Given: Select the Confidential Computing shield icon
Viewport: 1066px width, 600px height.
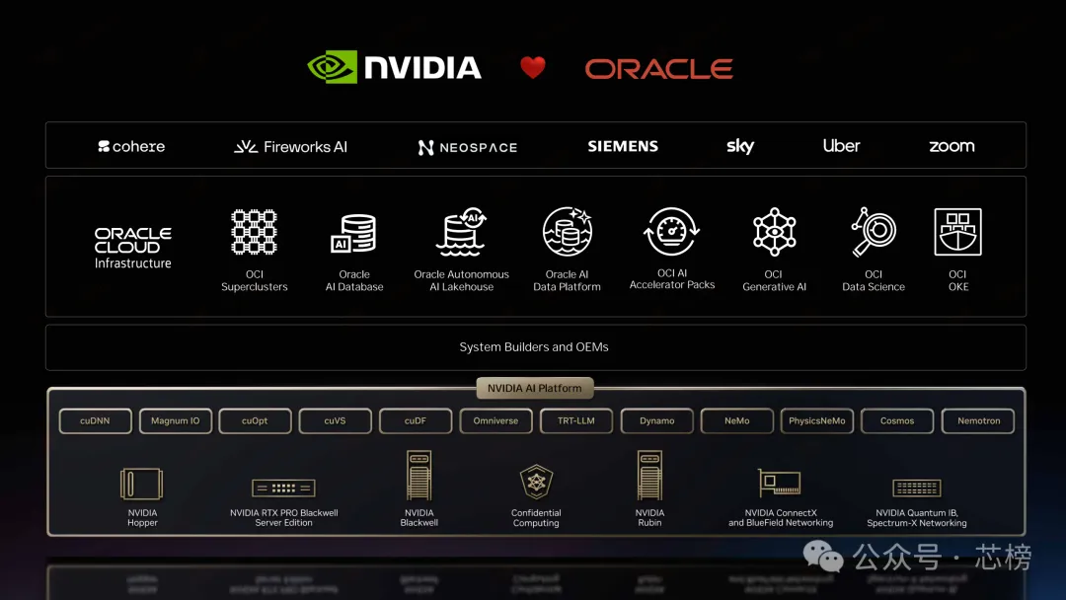Looking at the screenshot, I should click(536, 482).
